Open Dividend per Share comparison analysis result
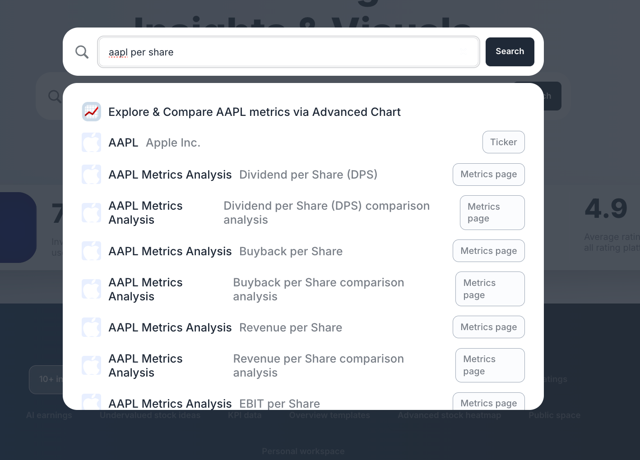 pyautogui.click(x=303, y=213)
